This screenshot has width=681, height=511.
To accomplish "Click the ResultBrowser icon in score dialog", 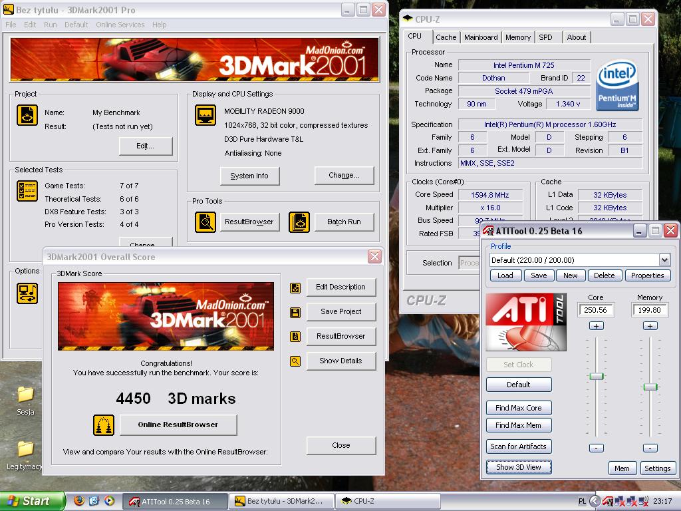I will 295,336.
